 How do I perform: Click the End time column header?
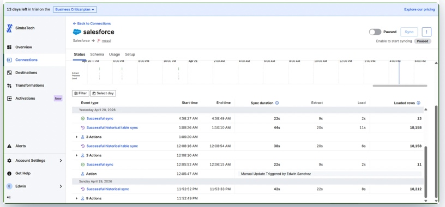224,103
